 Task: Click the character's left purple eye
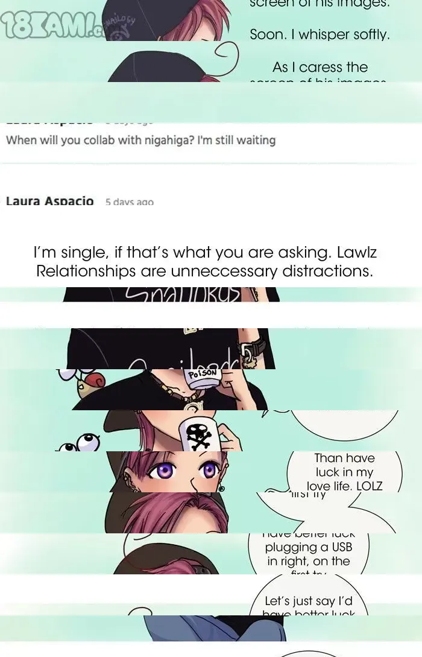coord(162,470)
